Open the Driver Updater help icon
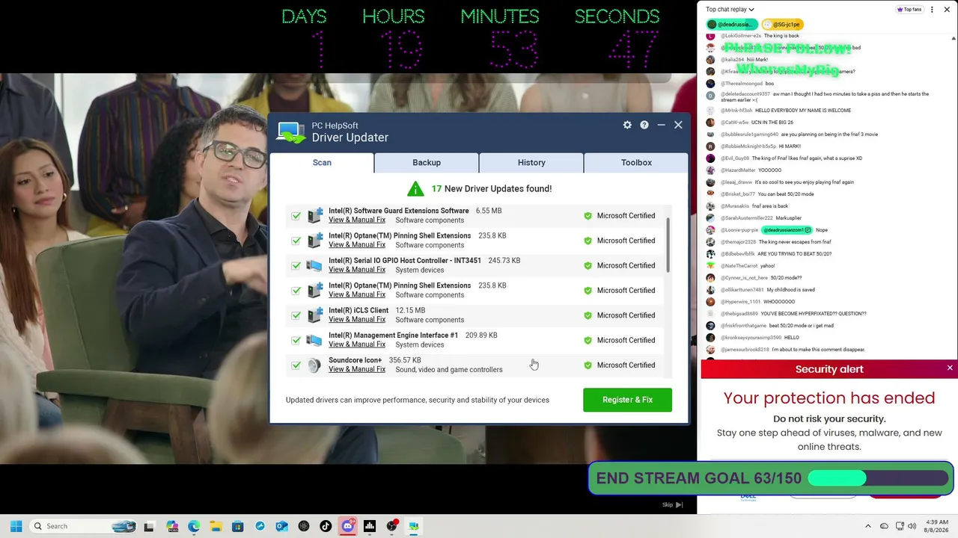Image resolution: width=958 pixels, height=538 pixels. 644,125
